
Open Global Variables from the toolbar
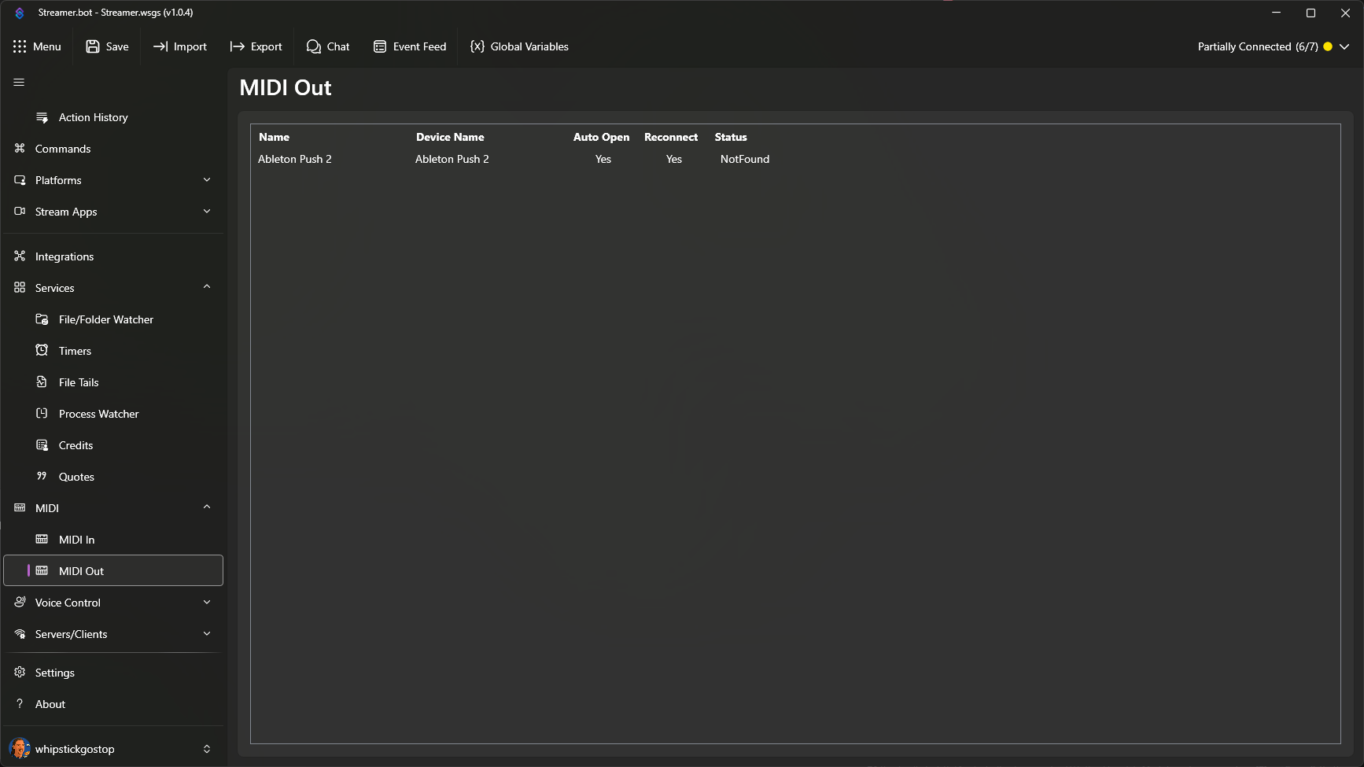(x=519, y=46)
